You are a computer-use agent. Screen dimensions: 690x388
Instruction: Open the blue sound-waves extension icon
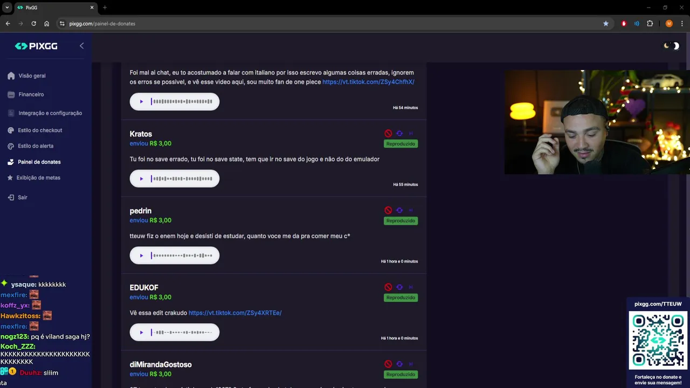pos(637,24)
